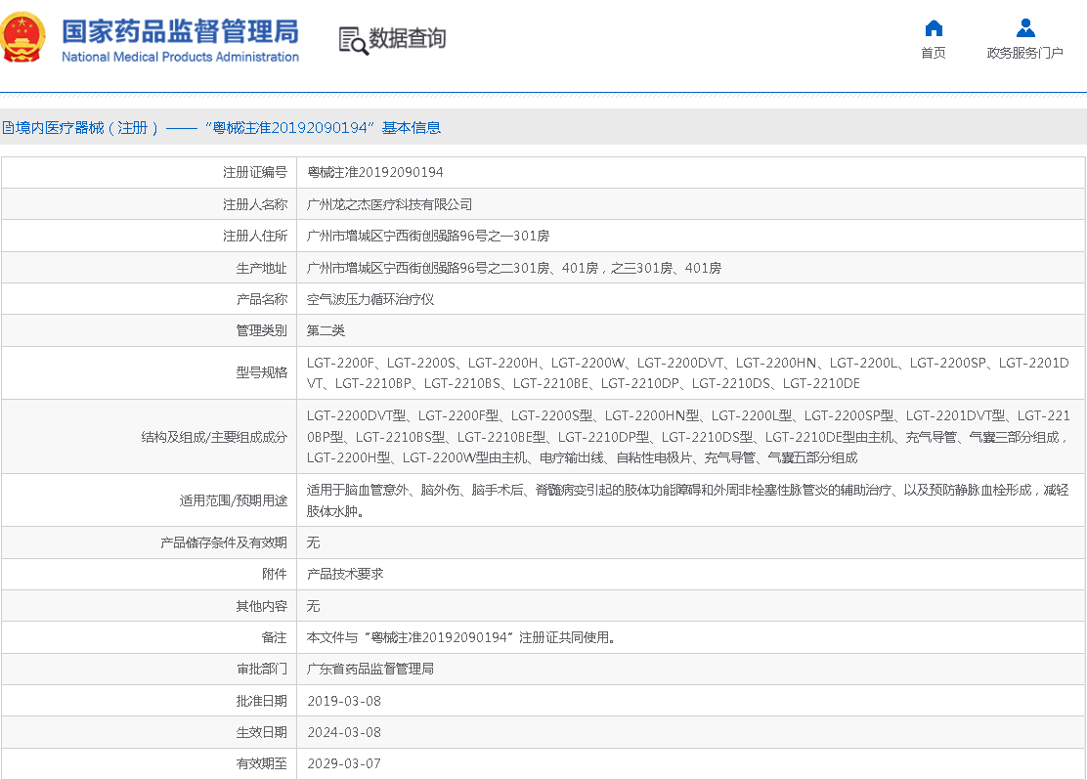The width and height of the screenshot is (1087, 780).
Task: Select registration number value 粤械注准20192090194
Action: [374, 172]
